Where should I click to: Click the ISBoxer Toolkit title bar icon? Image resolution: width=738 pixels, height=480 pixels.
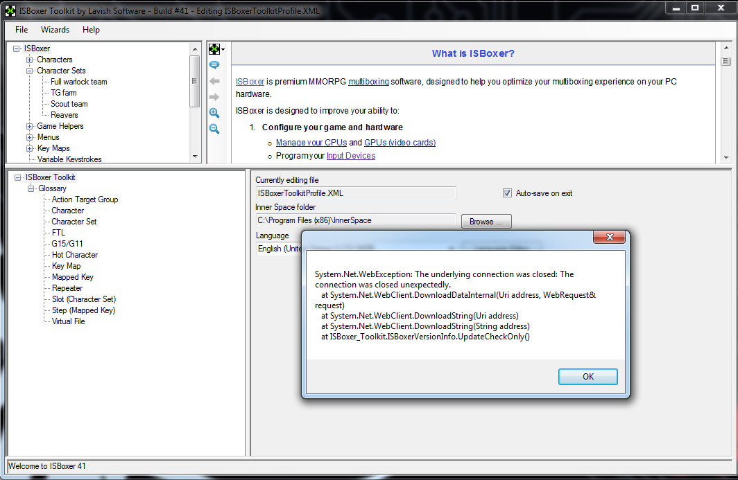coord(10,10)
